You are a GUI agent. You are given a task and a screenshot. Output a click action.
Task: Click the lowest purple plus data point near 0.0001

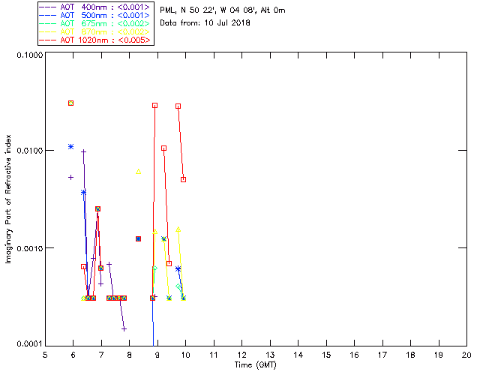124,329
